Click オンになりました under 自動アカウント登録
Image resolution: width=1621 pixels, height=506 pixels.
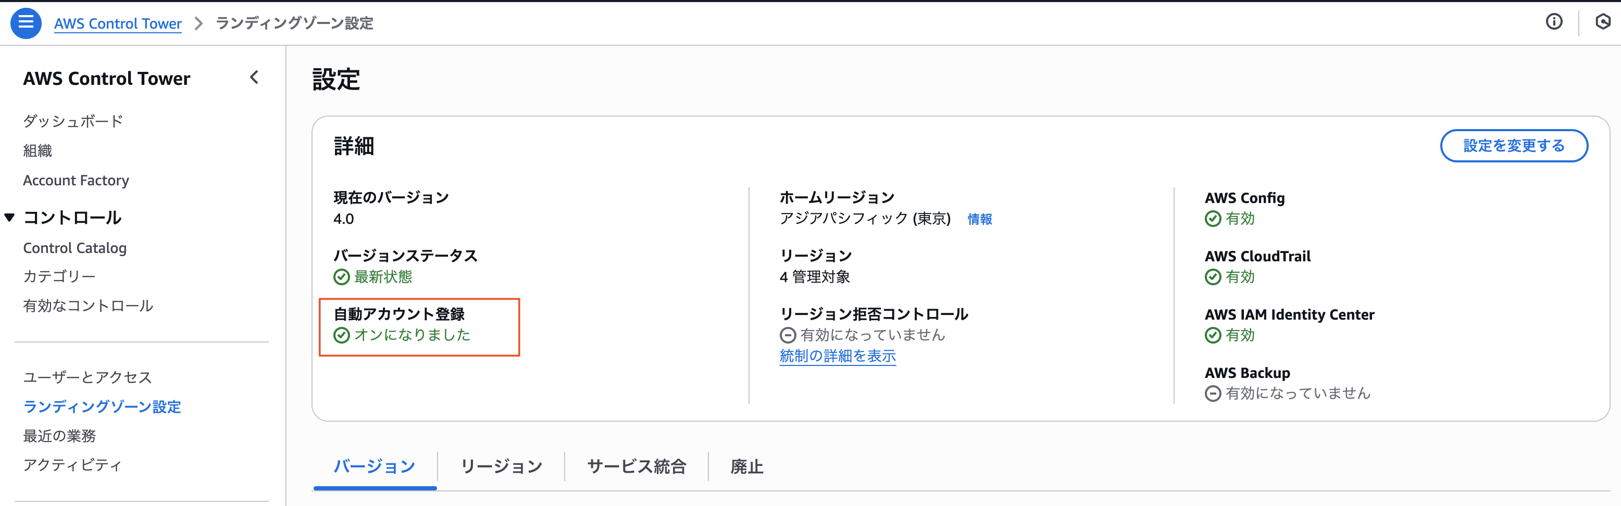[x=412, y=335]
